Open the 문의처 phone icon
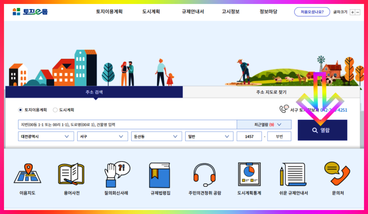 coord(337,174)
